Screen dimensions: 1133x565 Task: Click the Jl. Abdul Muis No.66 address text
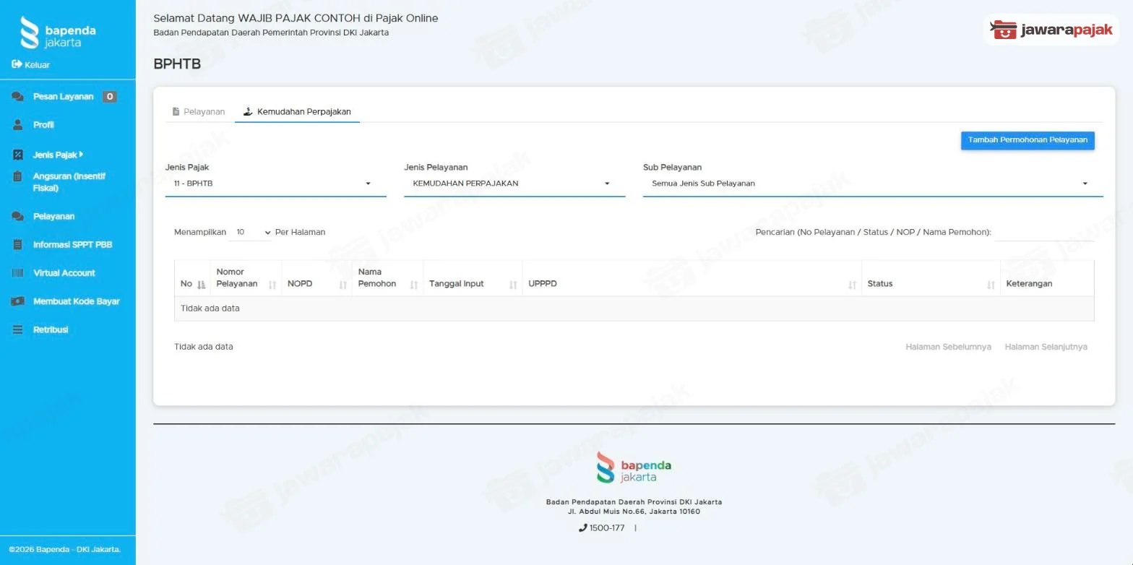click(x=634, y=512)
